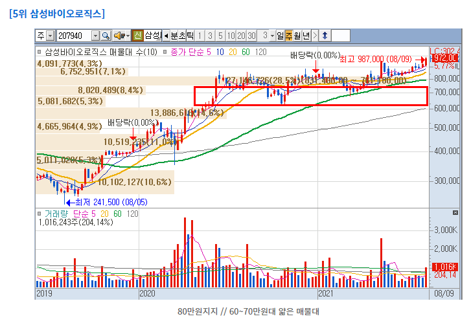Click the 207940 stock code field
This screenshot has height=323, width=471.
[x=75, y=36]
